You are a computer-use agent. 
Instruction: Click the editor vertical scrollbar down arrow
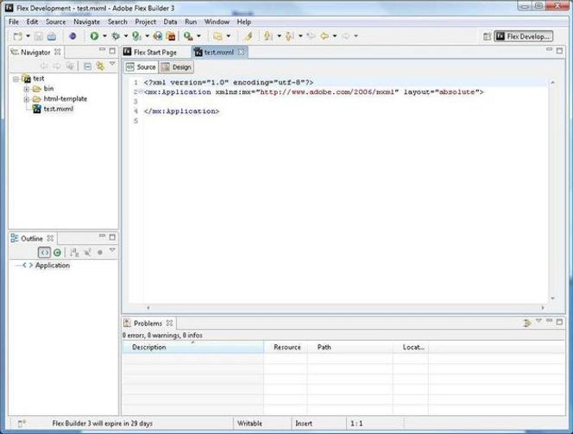[552, 299]
